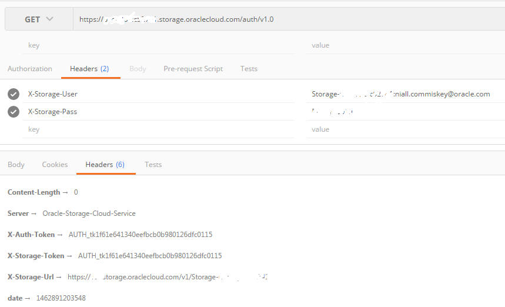505x307 pixels.
Task: Click the empty new header key field
Action: [x=158, y=129]
